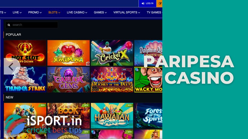Click the orange registration edit icon
248x139 pixels.
160,3
